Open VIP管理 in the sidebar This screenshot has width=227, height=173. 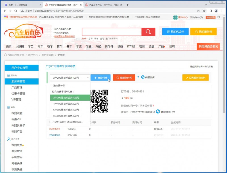tap(16, 100)
